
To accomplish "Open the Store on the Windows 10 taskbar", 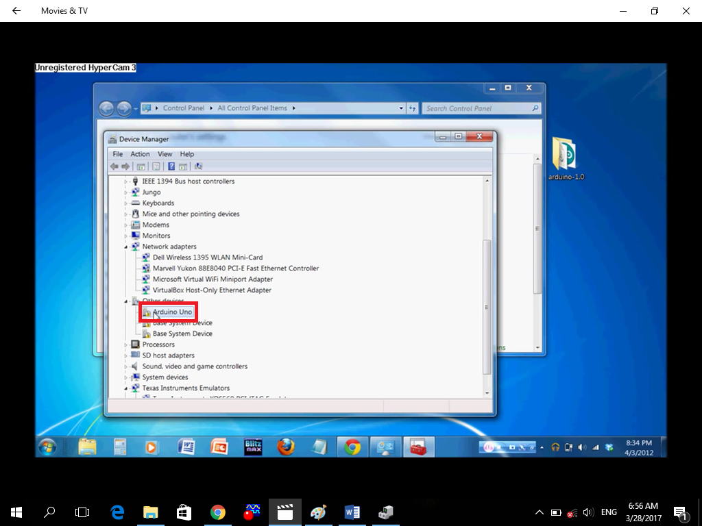I will (x=184, y=512).
